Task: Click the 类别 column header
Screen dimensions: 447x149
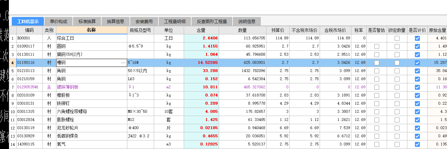Action: (49, 30)
